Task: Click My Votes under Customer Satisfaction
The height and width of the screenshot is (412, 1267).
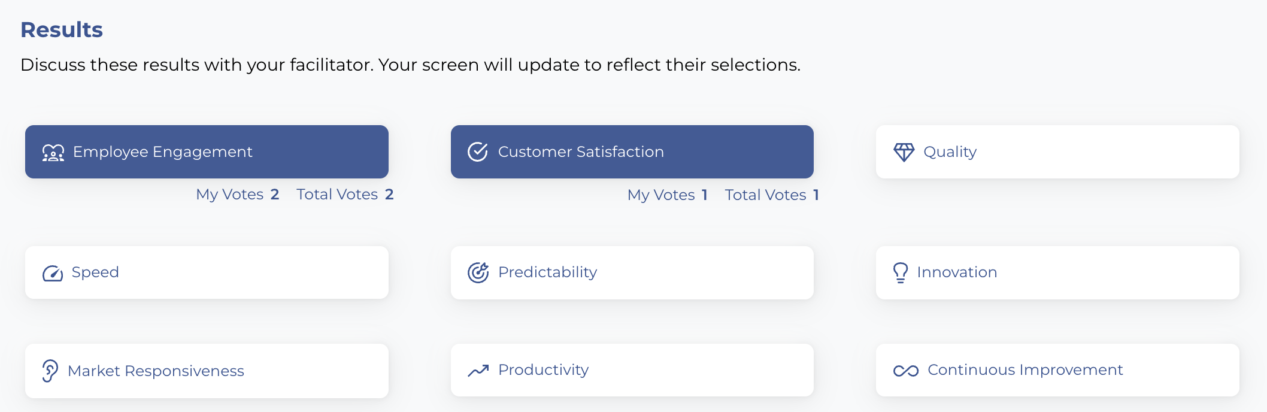Action: tap(667, 195)
